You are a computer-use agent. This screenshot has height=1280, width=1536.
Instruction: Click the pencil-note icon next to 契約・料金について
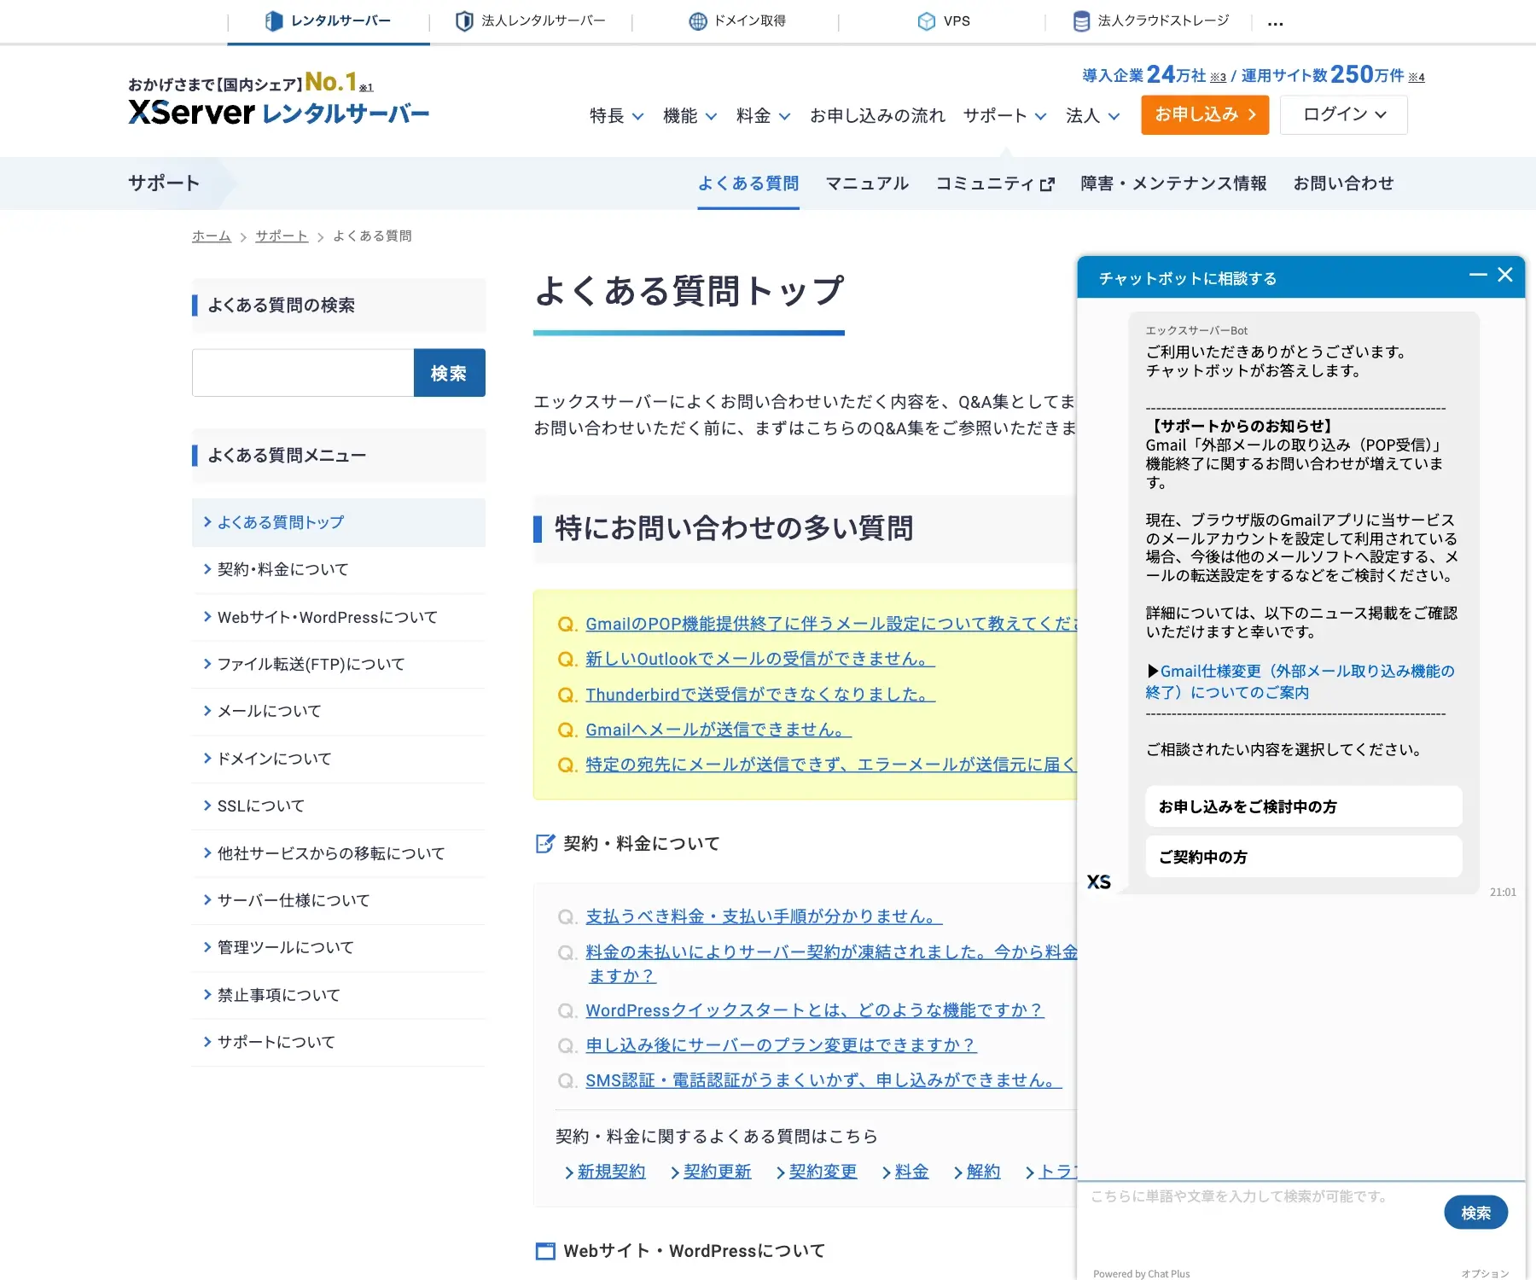click(x=544, y=842)
